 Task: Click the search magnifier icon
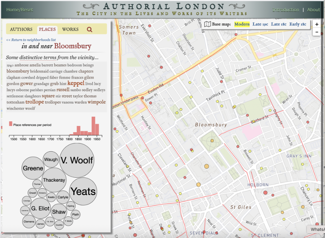(90, 30)
